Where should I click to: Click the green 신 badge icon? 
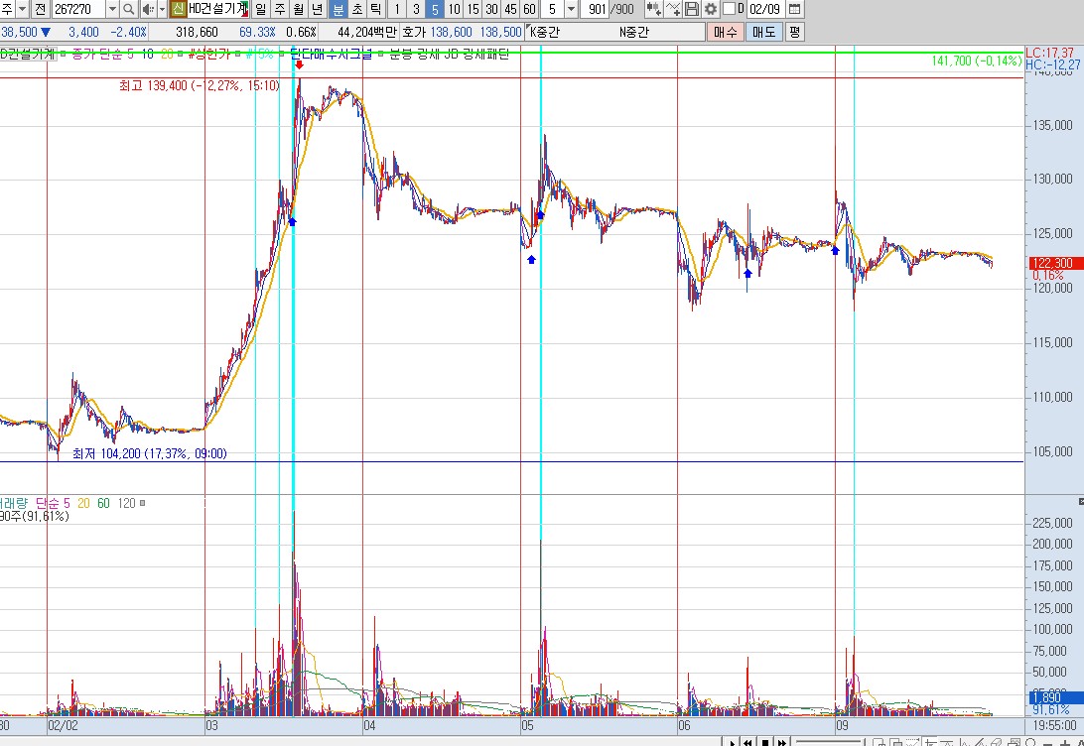click(178, 9)
